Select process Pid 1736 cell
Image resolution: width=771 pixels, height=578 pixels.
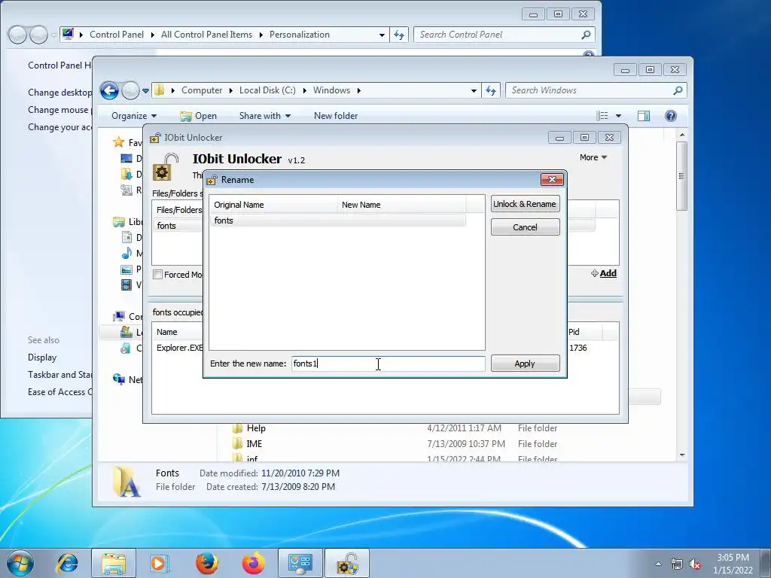pyautogui.click(x=578, y=348)
